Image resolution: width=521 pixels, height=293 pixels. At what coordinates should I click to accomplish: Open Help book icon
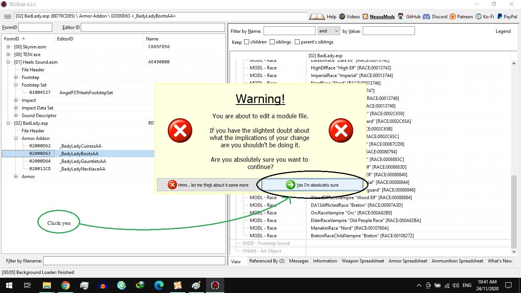[317, 16]
